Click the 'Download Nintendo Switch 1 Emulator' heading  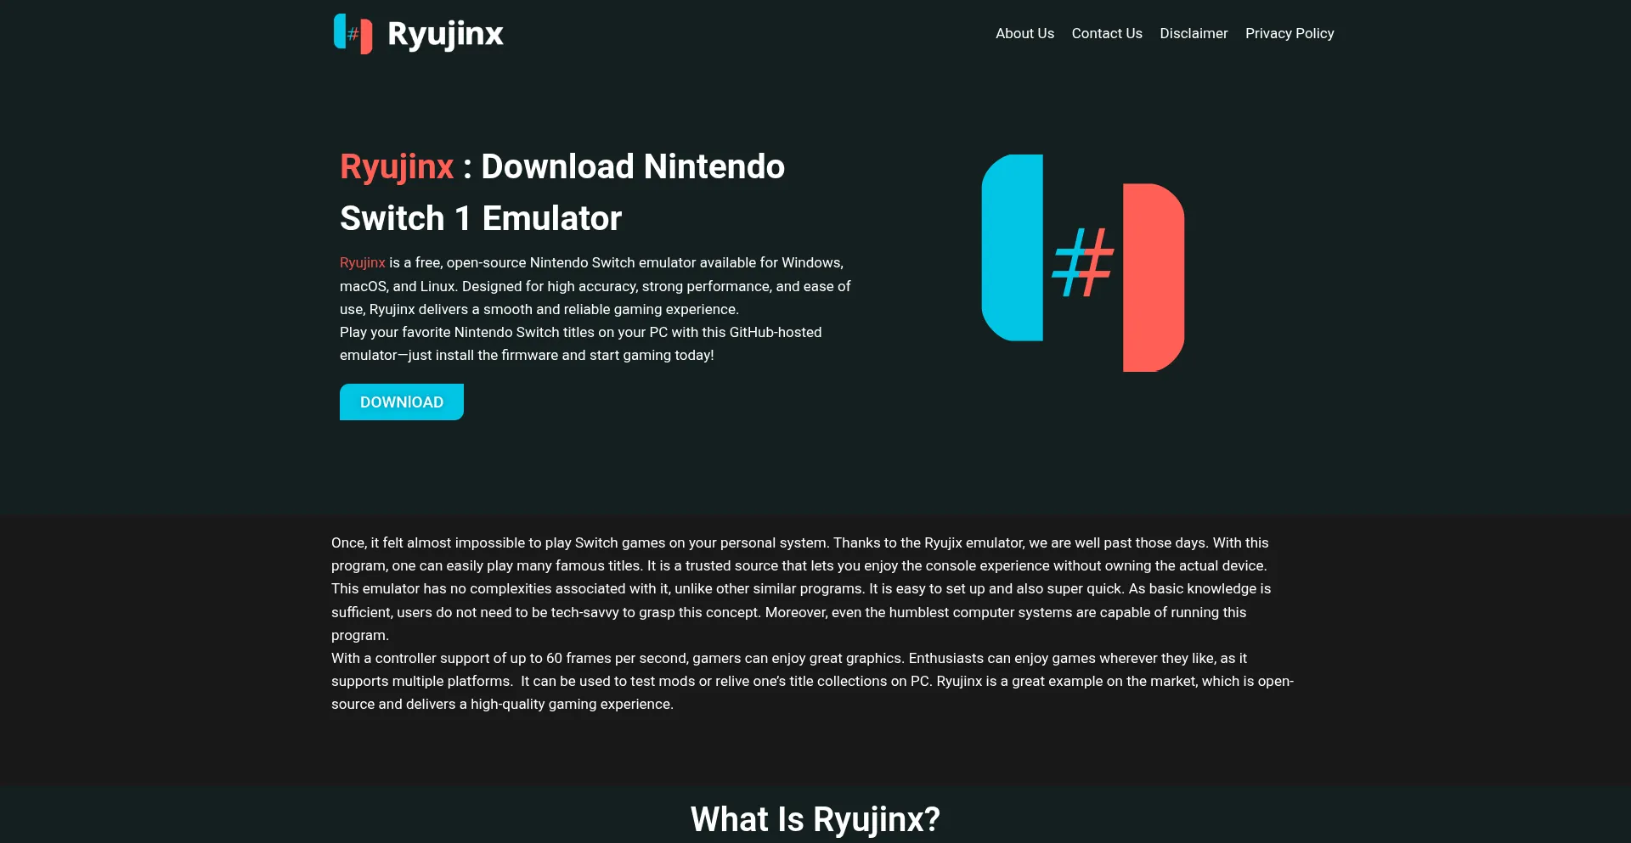(x=562, y=192)
